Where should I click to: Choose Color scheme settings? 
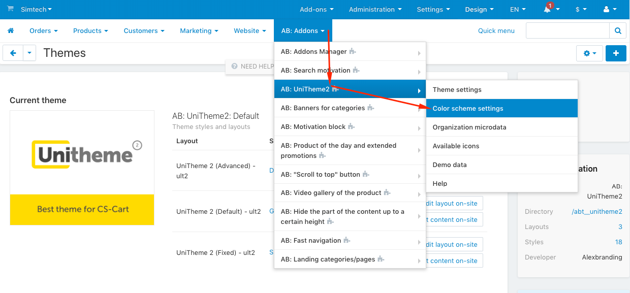coord(502,108)
